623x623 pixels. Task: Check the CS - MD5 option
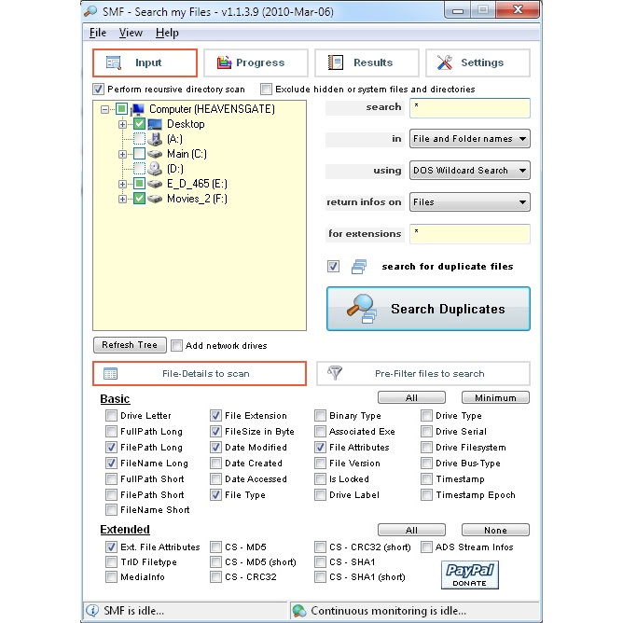pos(216,547)
